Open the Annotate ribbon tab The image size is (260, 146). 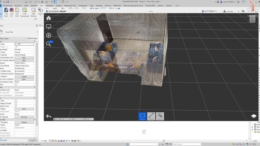click(x=50, y=5)
